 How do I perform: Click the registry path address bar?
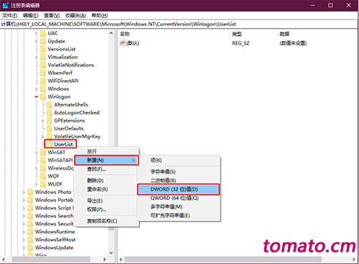point(179,24)
